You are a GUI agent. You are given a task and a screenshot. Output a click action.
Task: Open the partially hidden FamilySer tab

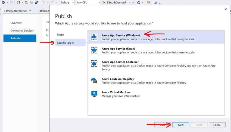(x=44, y=11)
